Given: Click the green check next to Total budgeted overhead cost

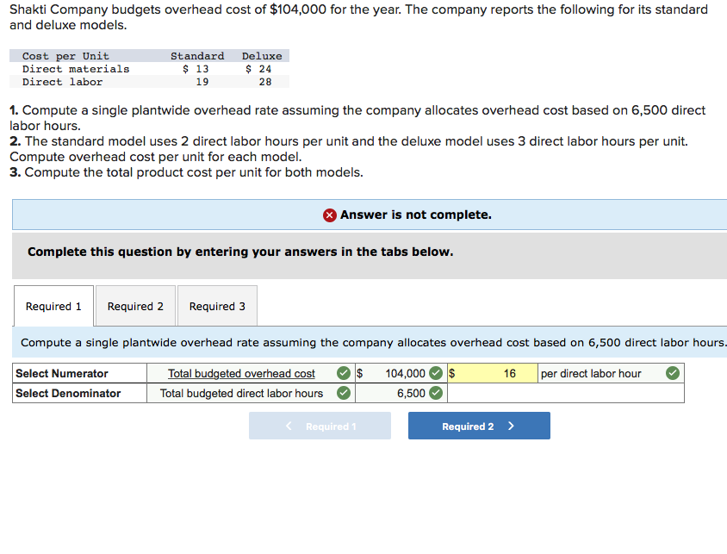Looking at the screenshot, I should (x=344, y=373).
